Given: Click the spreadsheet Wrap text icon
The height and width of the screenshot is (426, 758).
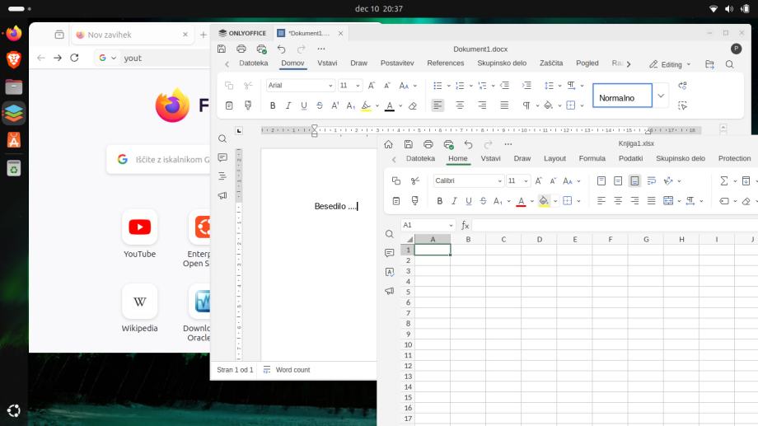Looking at the screenshot, I should pyautogui.click(x=652, y=180).
